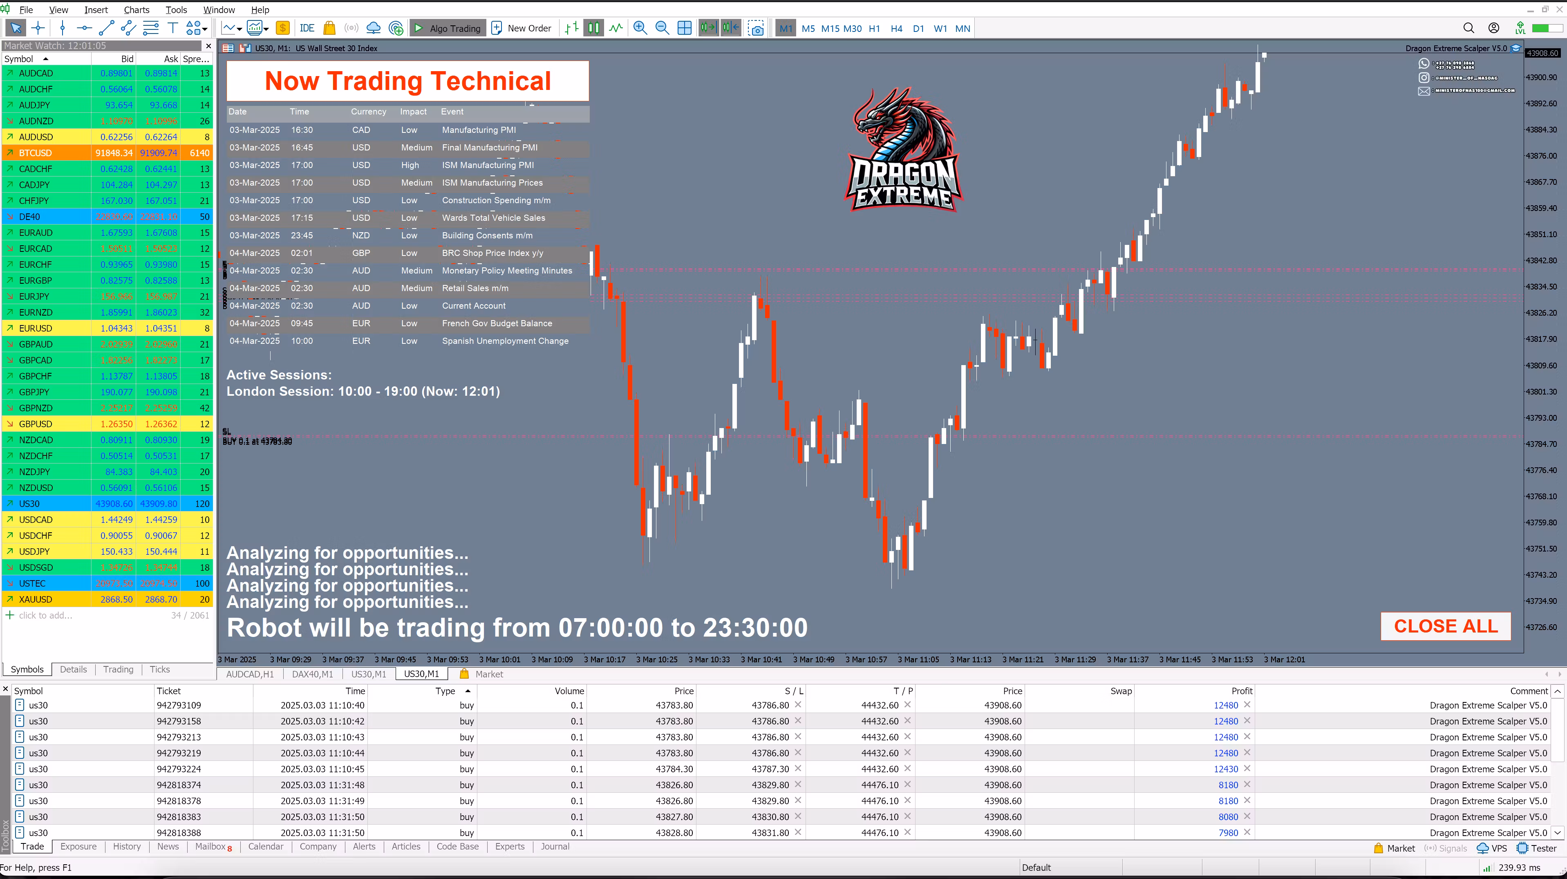Click the green LVL icon
The width and height of the screenshot is (1567, 879).
(1520, 28)
